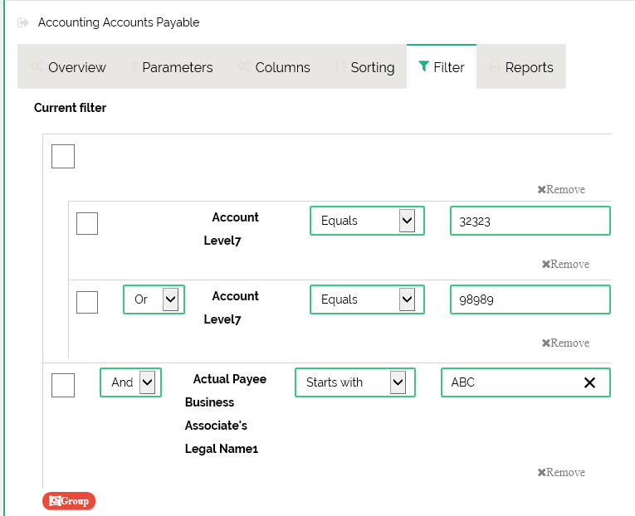This screenshot has width=635, height=516.
Task: Open the Equals dropdown for value 32323
Action: (366, 221)
